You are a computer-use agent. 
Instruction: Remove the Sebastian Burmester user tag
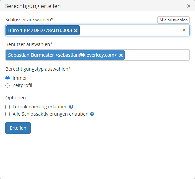121,55
